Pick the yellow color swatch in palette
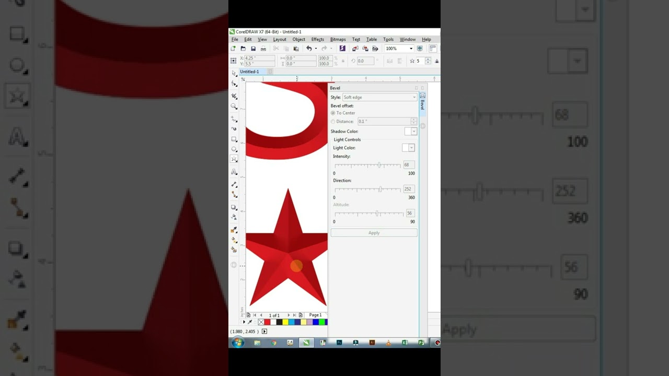The width and height of the screenshot is (669, 376). [x=285, y=322]
